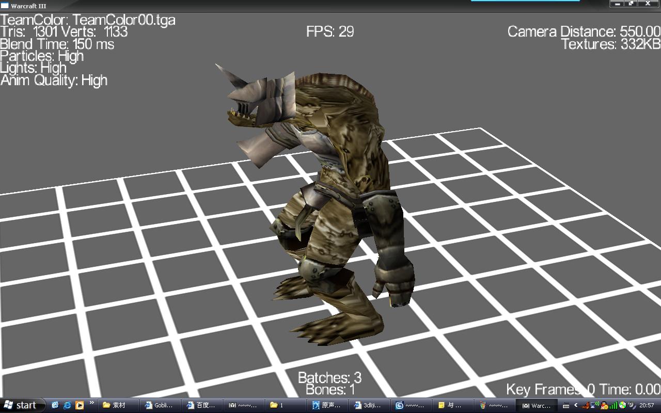
Task: Click the Camera Distance 550.00 readout
Action: point(584,31)
